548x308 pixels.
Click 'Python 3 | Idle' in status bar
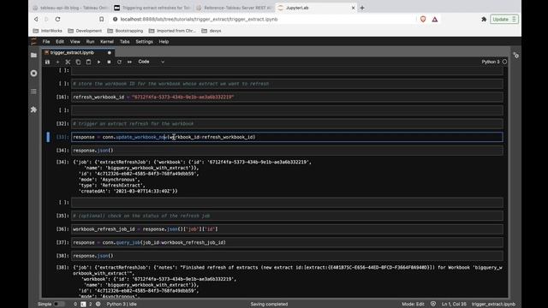pyautogui.click(x=122, y=305)
